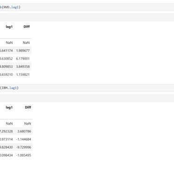This screenshot has height=170, width=174.
Task: Select NaN under lag1 in NVD table
Action: point(9,43)
